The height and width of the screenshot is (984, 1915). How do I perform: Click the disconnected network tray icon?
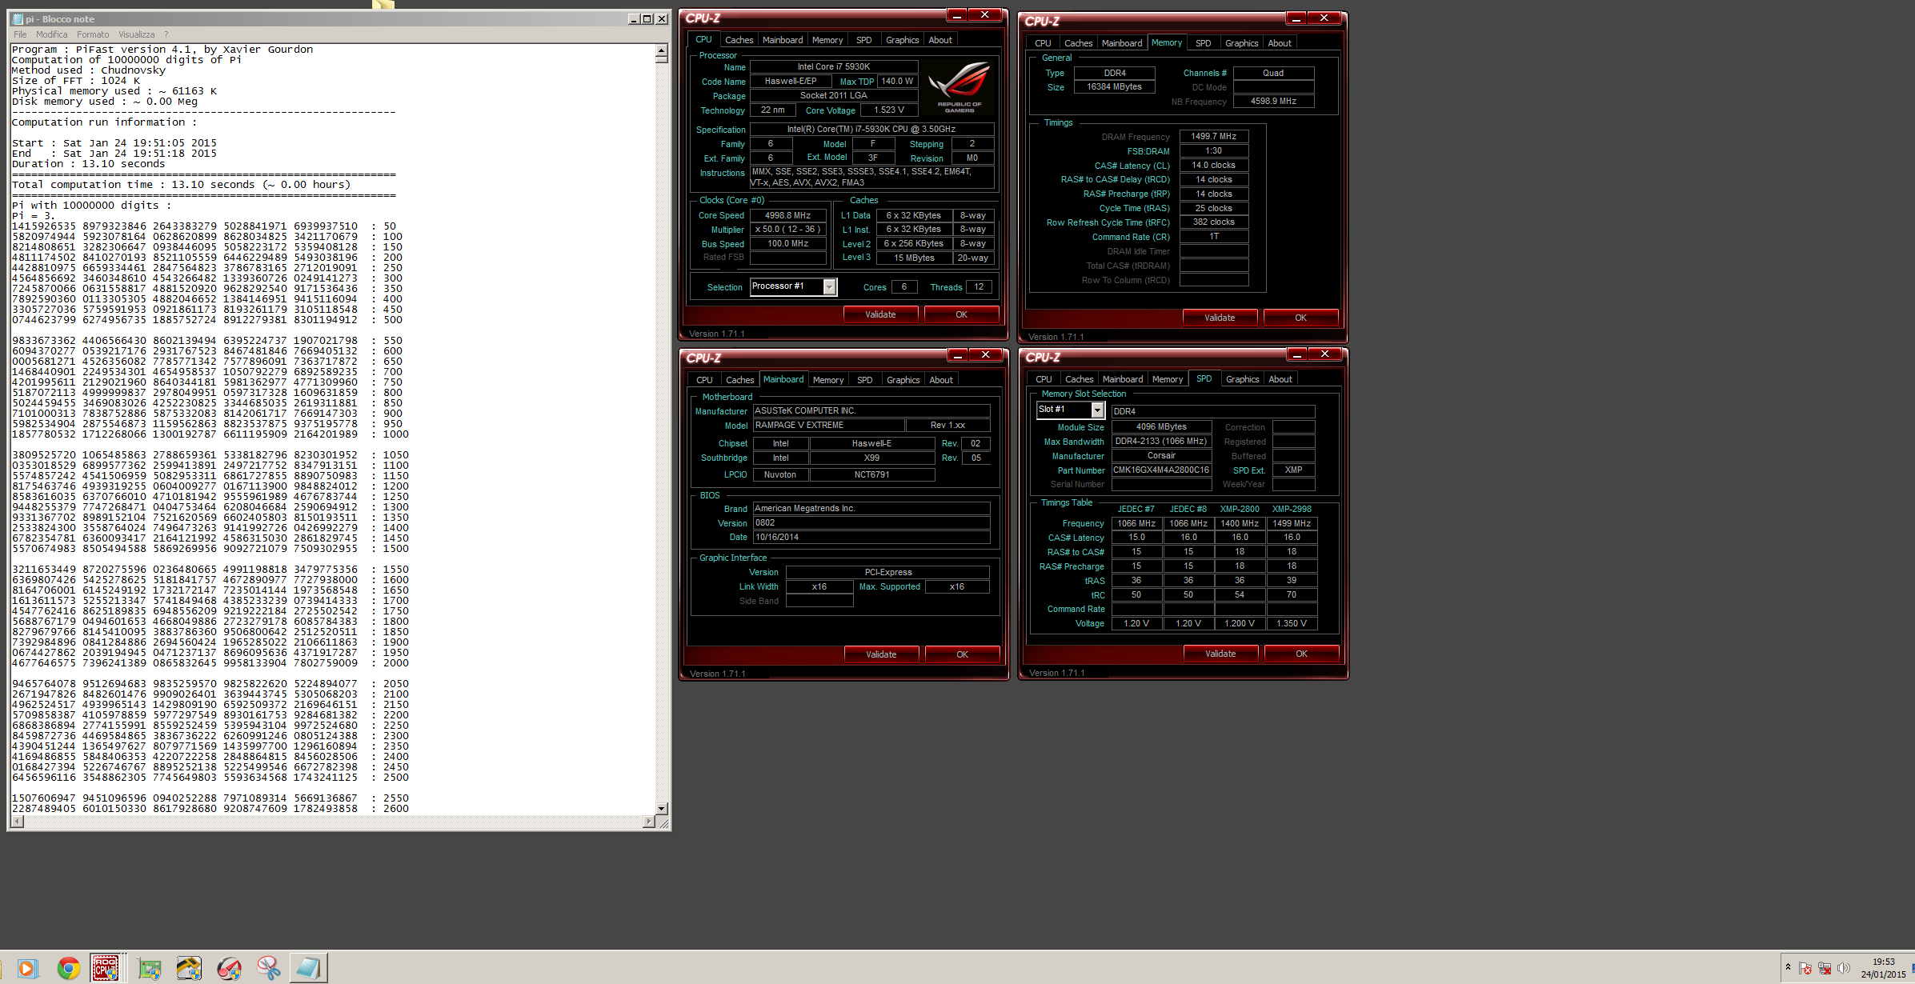click(x=1825, y=968)
